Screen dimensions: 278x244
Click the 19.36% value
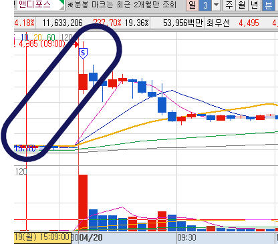pos(136,23)
